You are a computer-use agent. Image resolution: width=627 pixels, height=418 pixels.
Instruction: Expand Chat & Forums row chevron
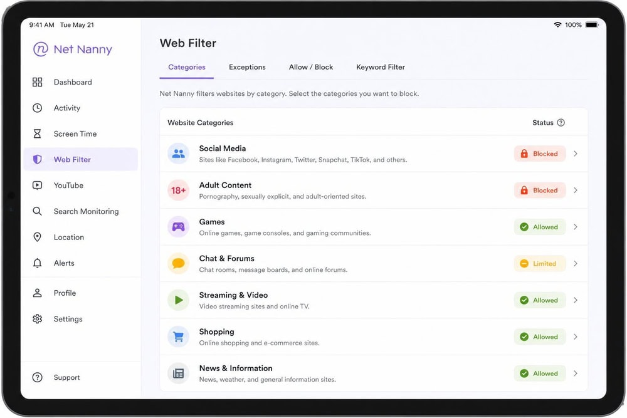[576, 263]
